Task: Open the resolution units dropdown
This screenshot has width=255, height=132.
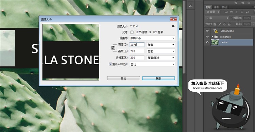Action: click(x=161, y=58)
